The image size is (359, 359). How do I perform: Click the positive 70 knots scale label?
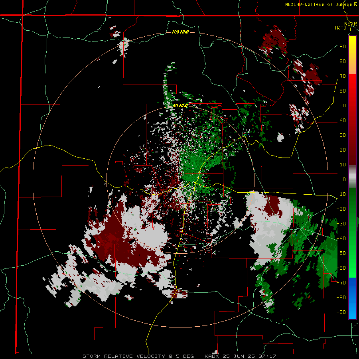coord(343,76)
